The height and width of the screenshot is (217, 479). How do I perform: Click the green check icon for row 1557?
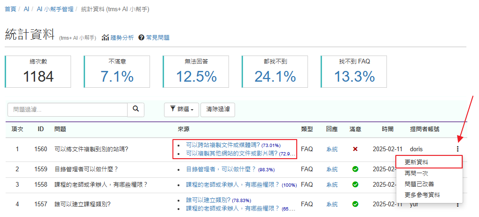(x=355, y=204)
